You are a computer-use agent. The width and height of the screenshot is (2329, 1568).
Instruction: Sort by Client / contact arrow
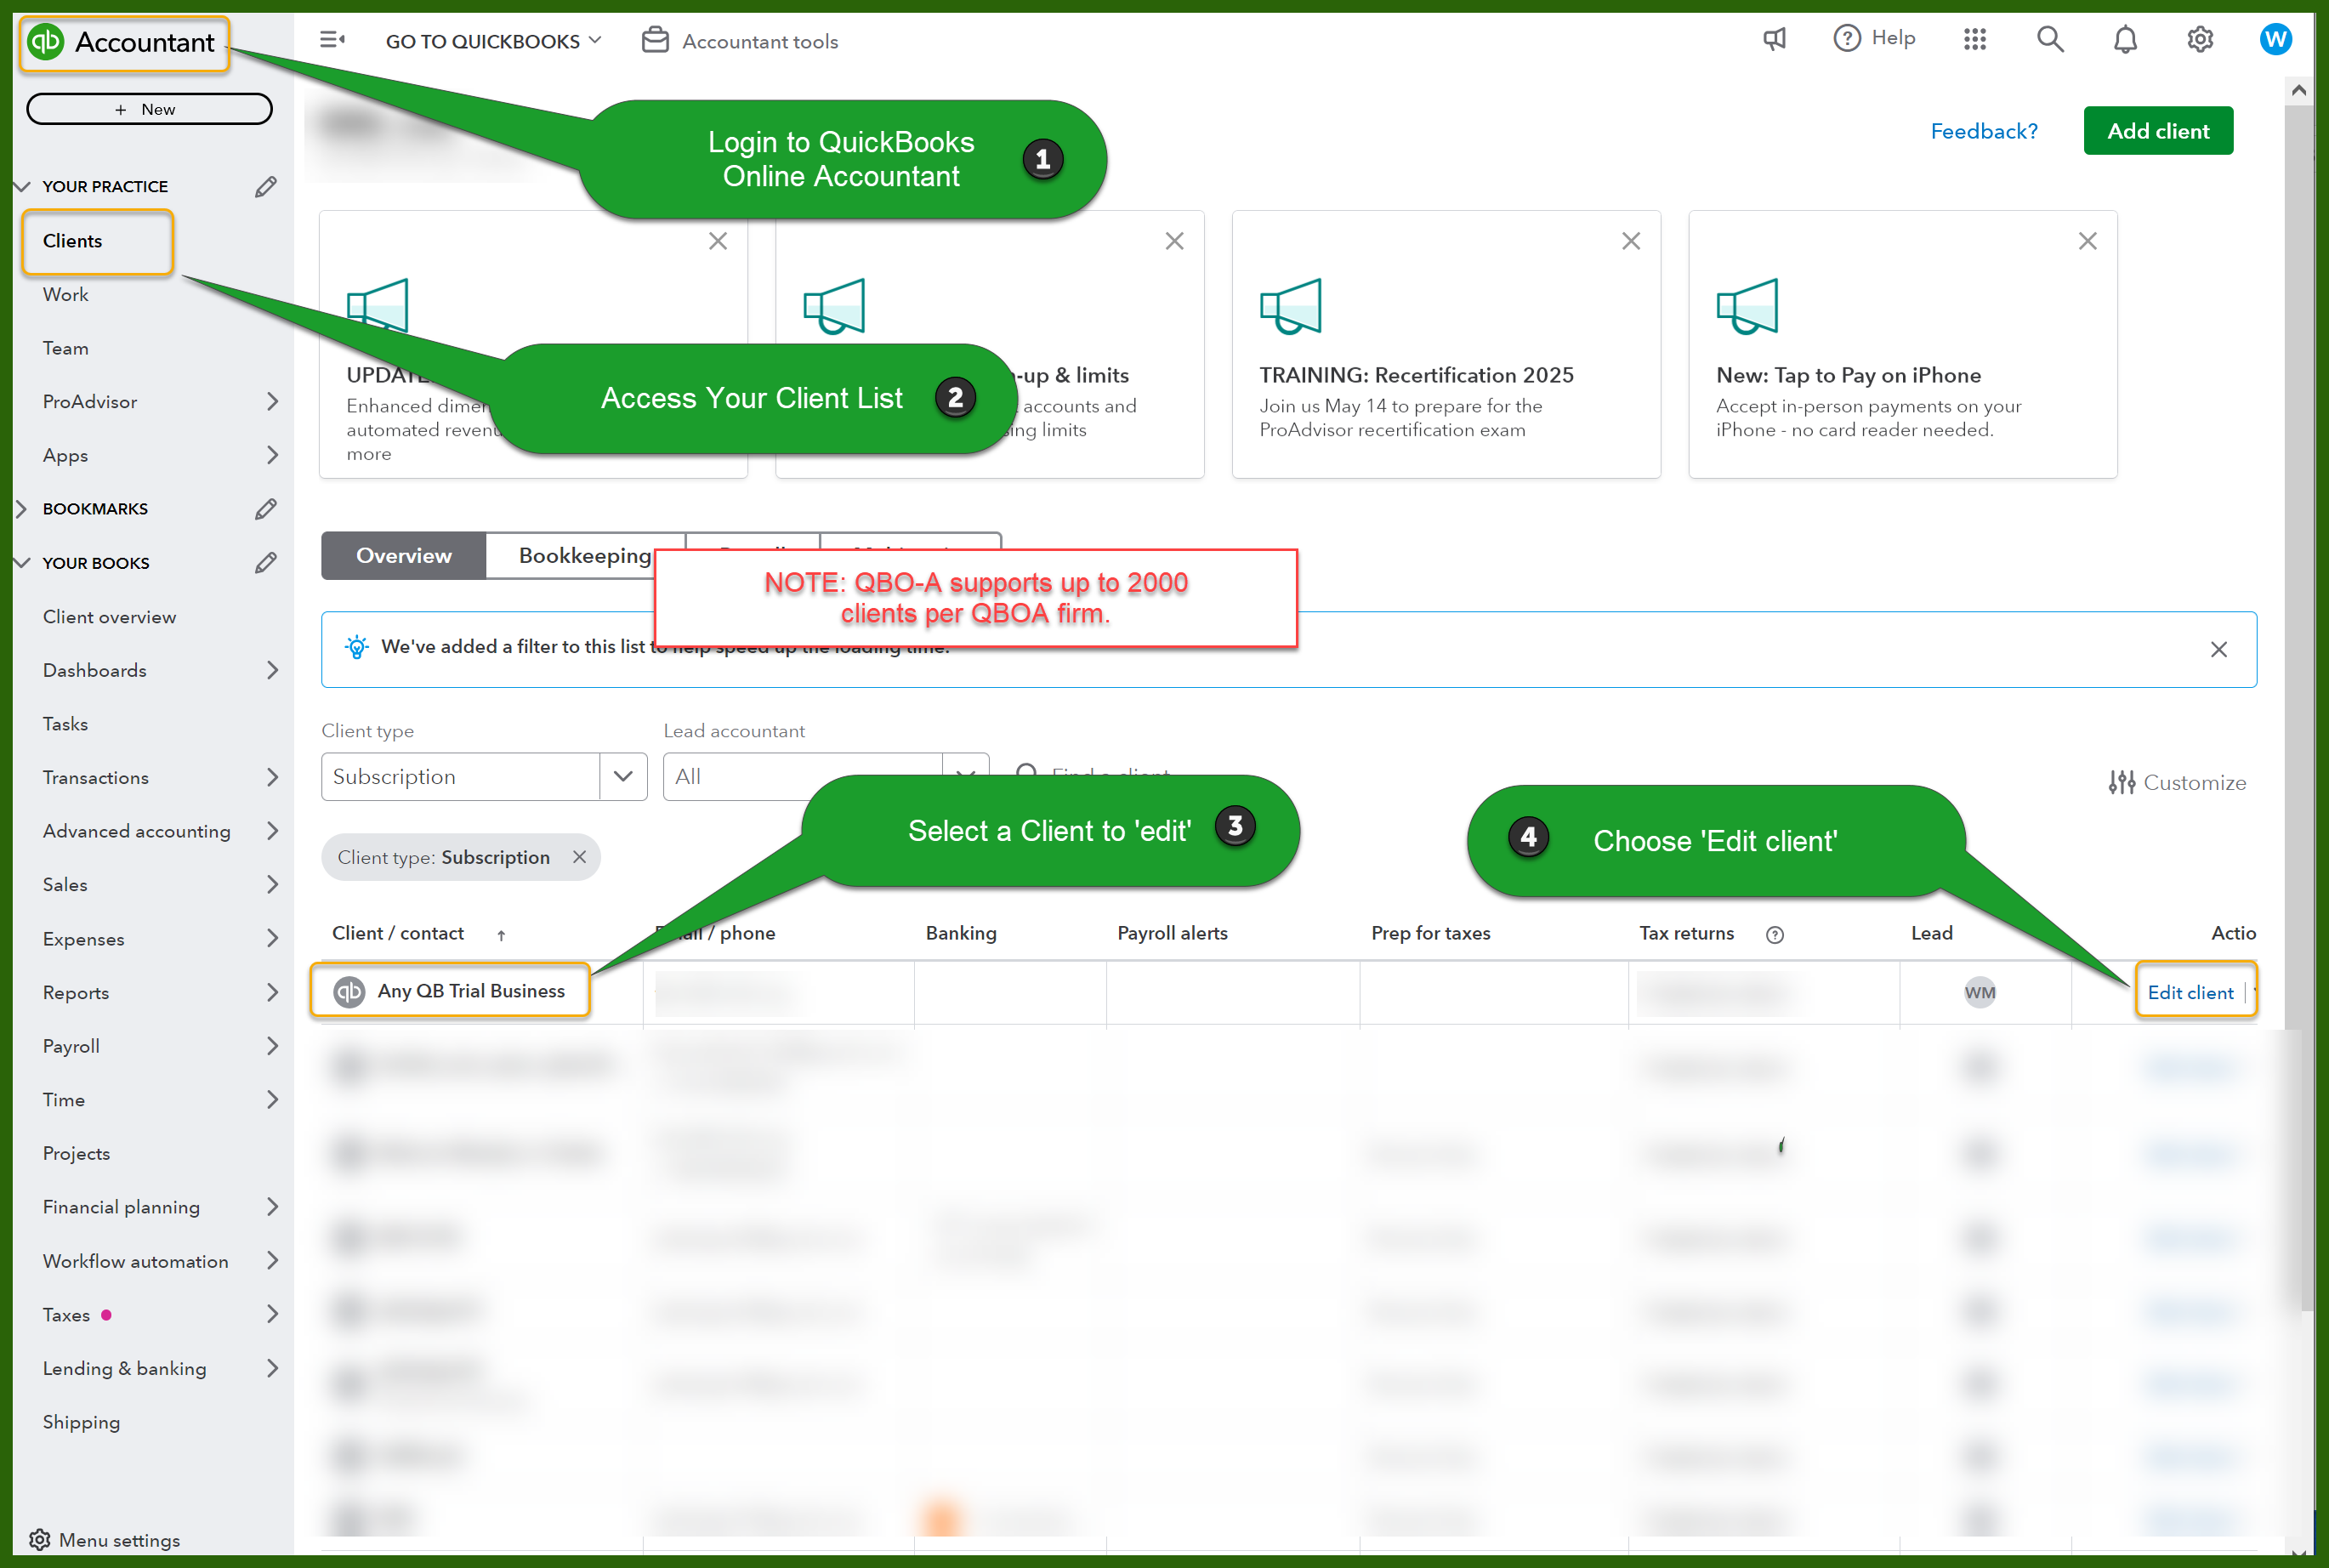[x=501, y=935]
